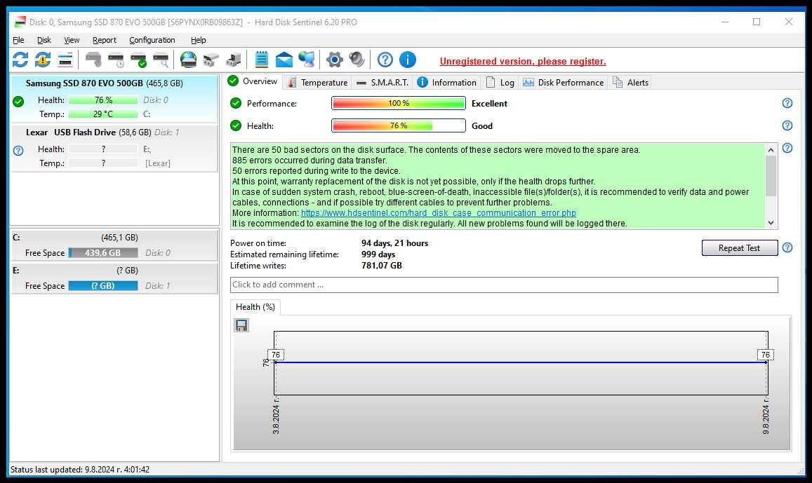This screenshot has height=483, width=812.
Task: Switch to the Disk Performance tab
Action: (563, 83)
